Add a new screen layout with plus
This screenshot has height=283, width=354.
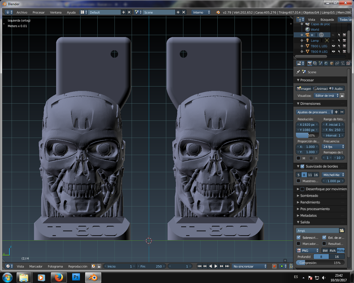pyautogui.click(x=124, y=12)
